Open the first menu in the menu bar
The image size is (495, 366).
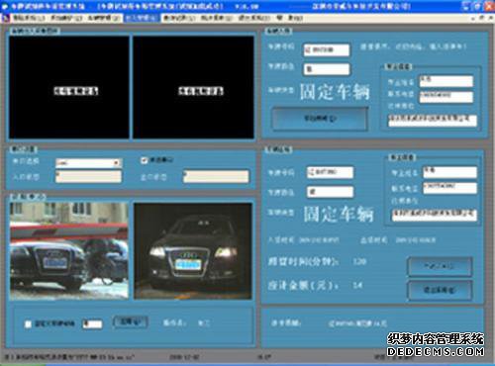tap(29, 18)
